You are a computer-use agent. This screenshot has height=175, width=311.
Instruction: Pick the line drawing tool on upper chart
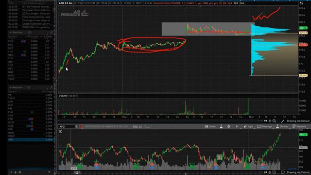(x=283, y=121)
